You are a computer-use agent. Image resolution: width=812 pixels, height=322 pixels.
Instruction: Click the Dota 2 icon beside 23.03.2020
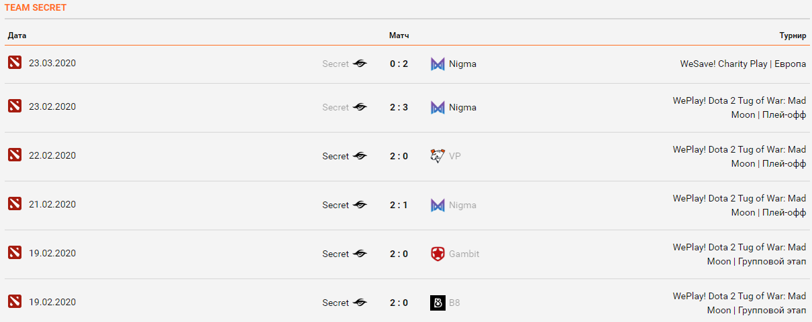(15, 63)
